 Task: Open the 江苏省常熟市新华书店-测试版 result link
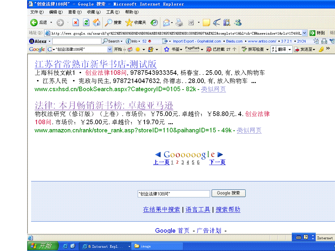[96, 64]
